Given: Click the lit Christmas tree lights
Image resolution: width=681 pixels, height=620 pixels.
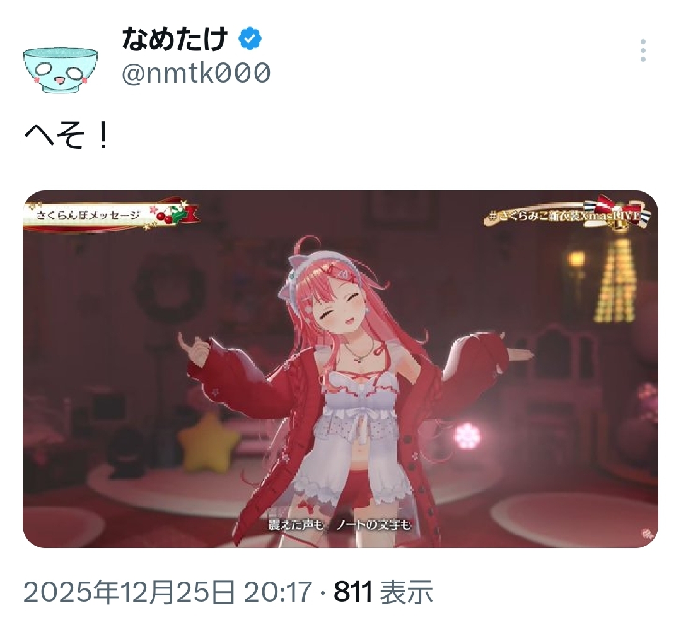Looking at the screenshot, I should click(x=614, y=279).
